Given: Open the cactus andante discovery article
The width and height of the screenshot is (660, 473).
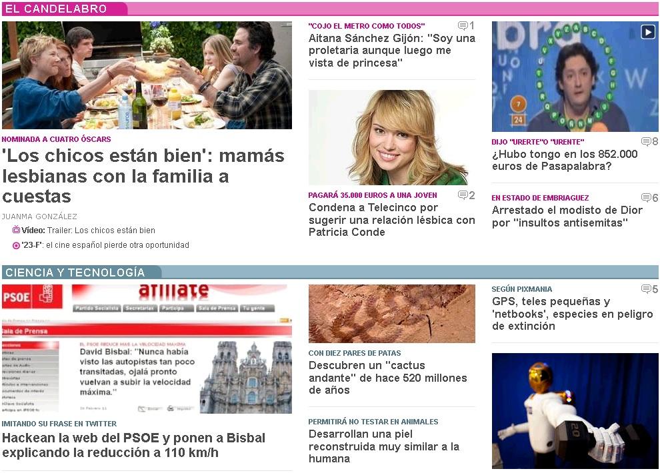Looking at the screenshot, I should point(387,378).
